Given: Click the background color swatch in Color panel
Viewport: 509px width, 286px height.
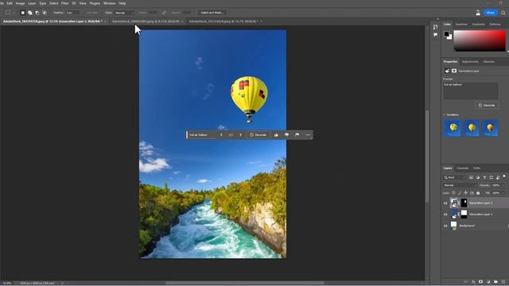Looking at the screenshot, I should point(450,37).
